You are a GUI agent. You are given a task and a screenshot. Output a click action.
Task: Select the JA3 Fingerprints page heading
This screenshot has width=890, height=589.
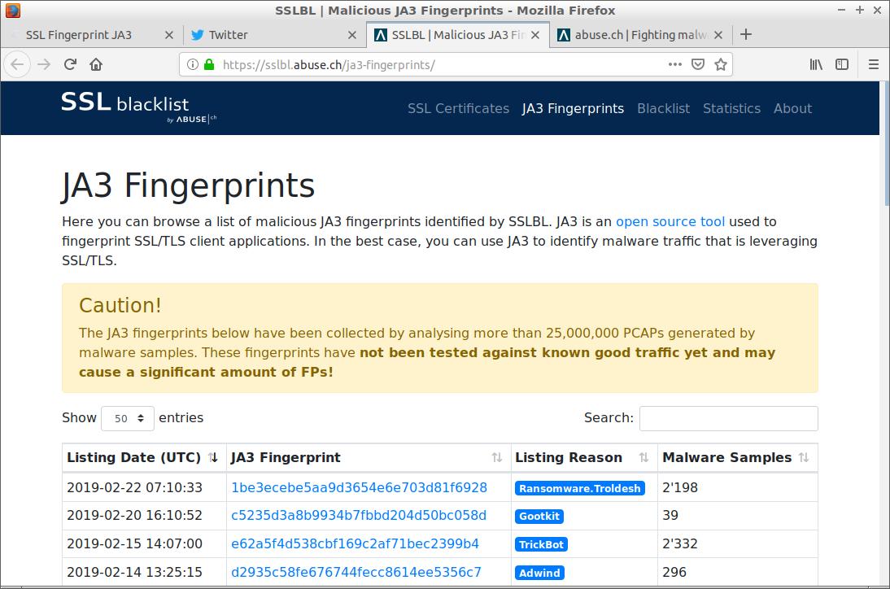point(188,185)
